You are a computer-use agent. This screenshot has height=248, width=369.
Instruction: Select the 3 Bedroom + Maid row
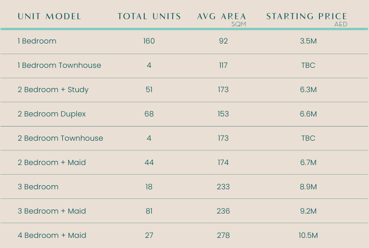click(x=52, y=211)
